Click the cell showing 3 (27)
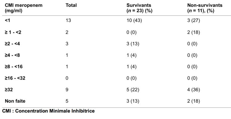Screen dimensions: 231x119 click(194, 21)
